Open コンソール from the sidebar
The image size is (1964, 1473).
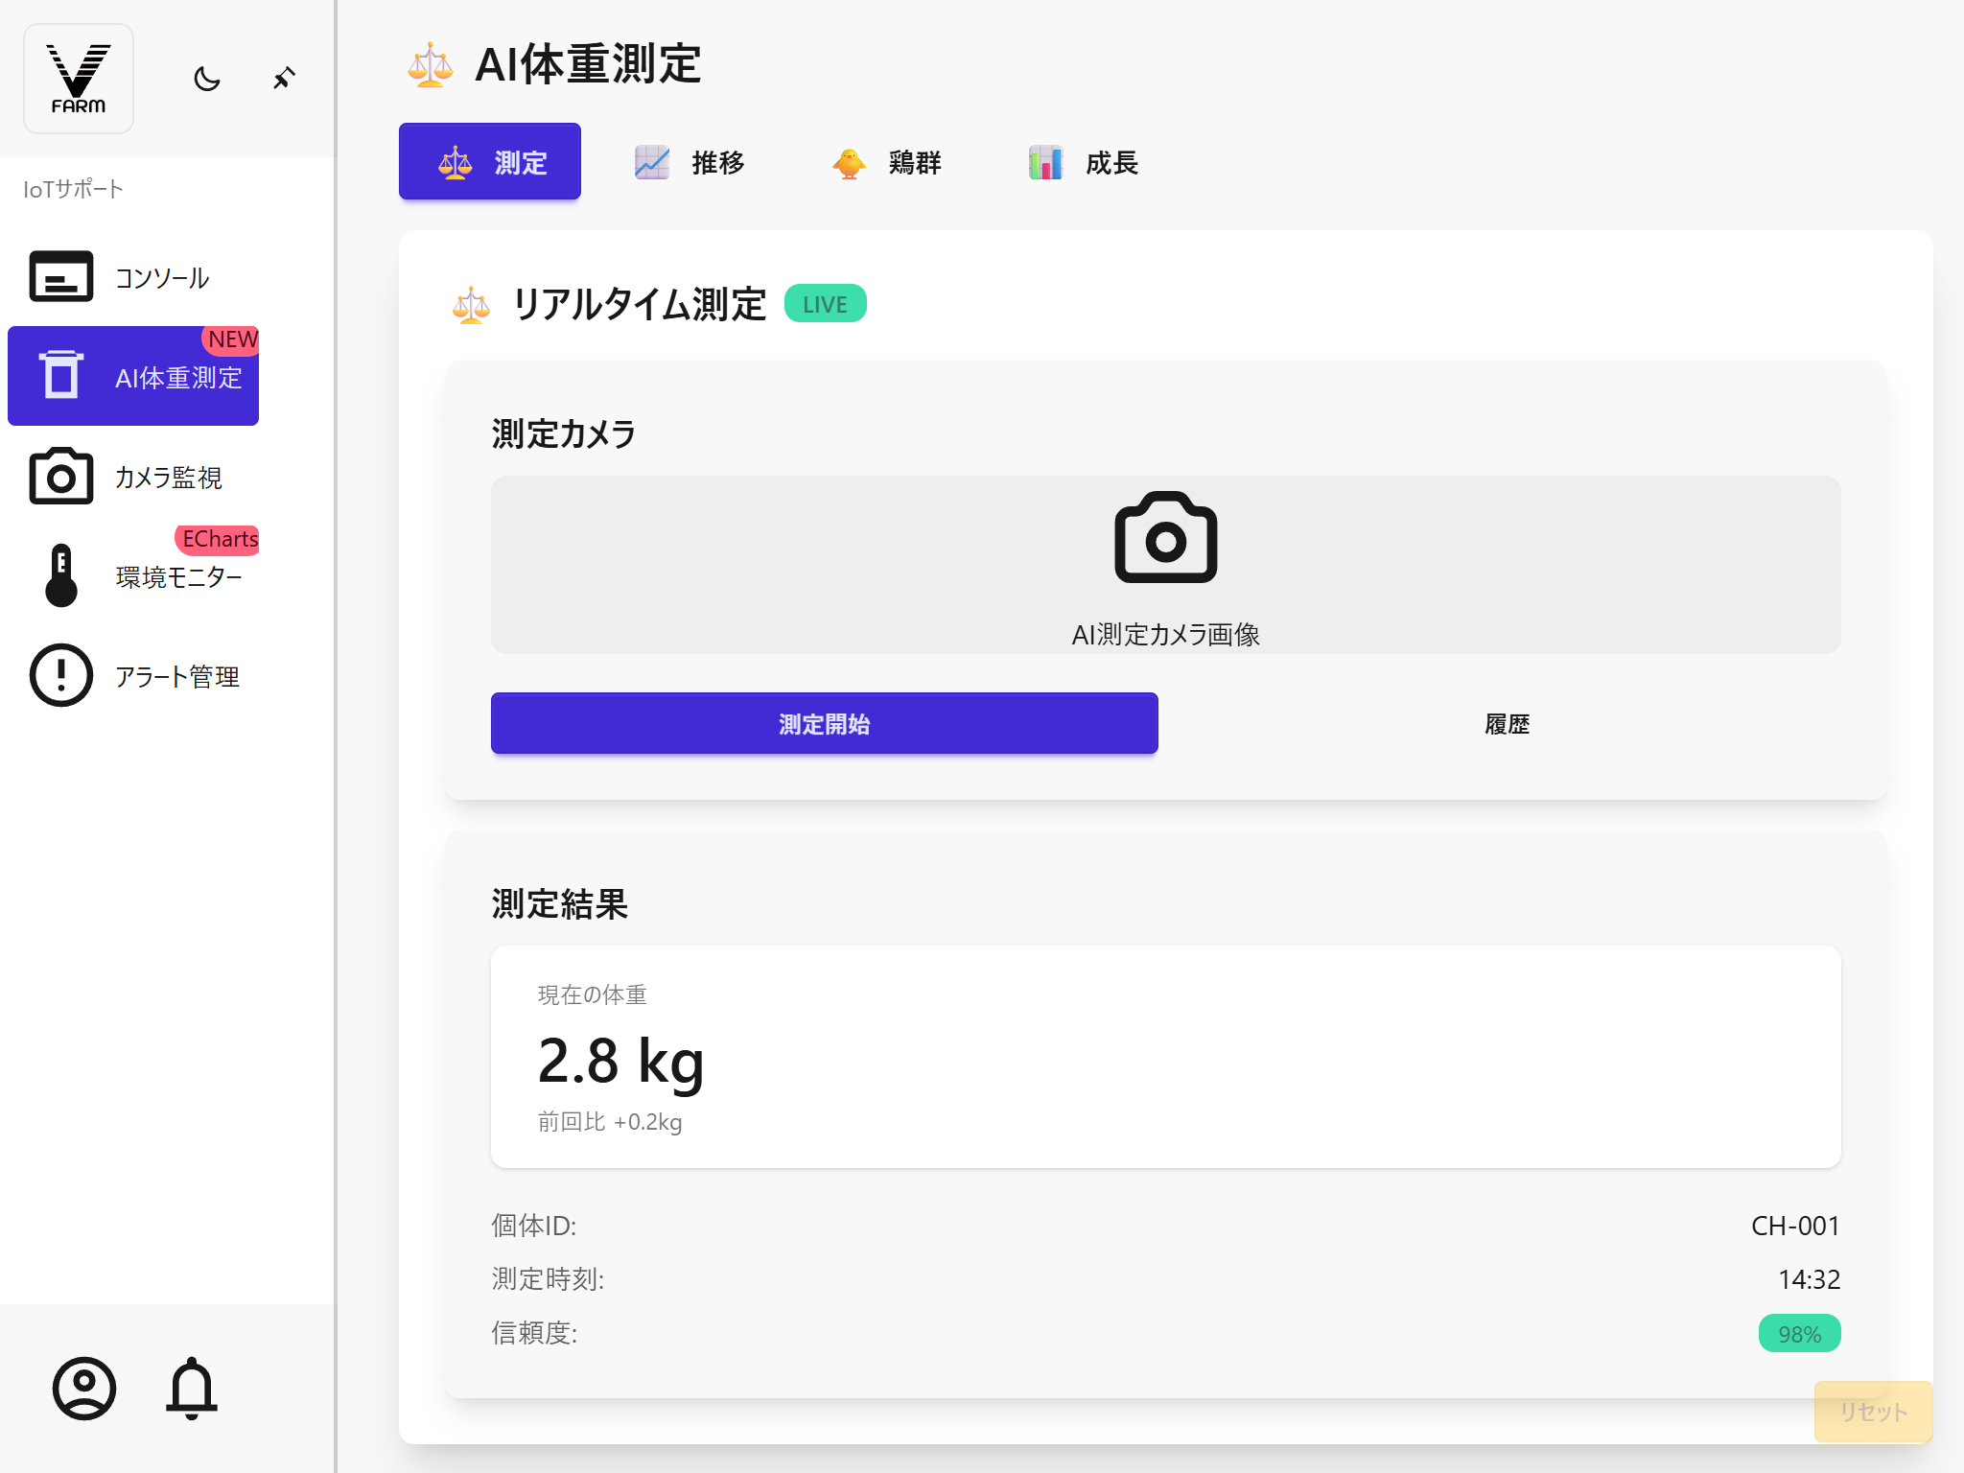pyautogui.click(x=133, y=278)
